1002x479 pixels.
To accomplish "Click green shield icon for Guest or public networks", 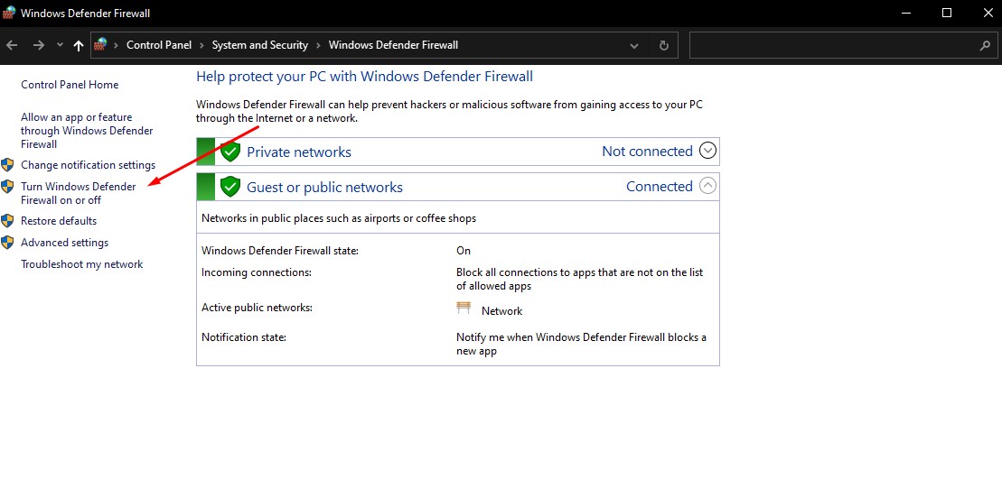I will (230, 187).
